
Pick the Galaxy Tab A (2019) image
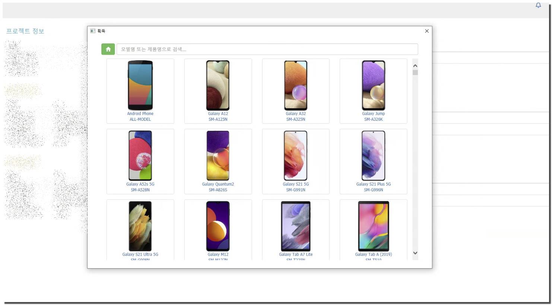pyautogui.click(x=374, y=226)
